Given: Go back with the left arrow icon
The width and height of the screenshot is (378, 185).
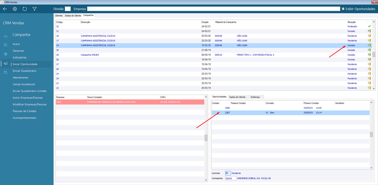Looking at the screenshot, I should click(x=5, y=9).
